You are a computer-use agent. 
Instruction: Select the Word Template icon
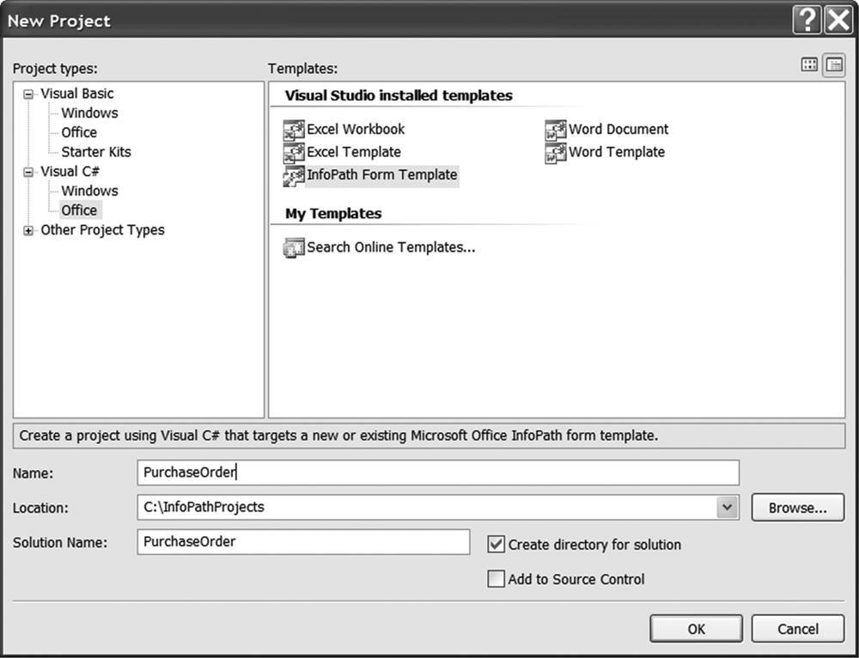point(556,153)
